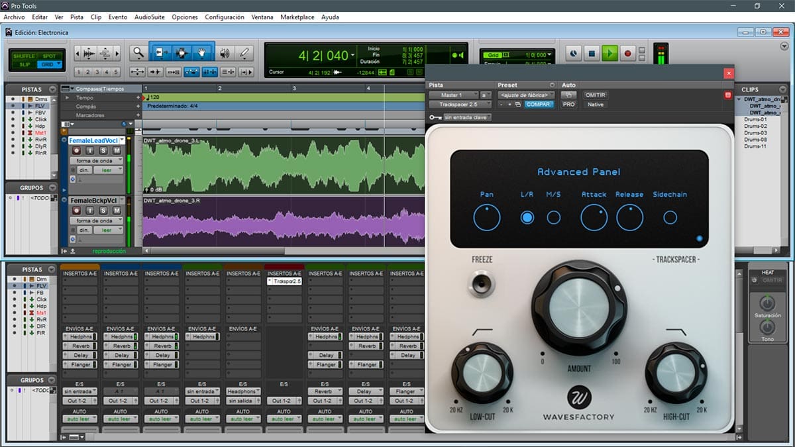Click the Wavesfactory W logo
The width and height of the screenshot is (795, 447).
click(x=579, y=399)
